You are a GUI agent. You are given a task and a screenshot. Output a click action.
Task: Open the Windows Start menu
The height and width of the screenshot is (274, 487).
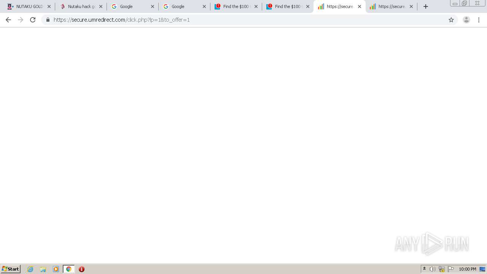[11, 269]
